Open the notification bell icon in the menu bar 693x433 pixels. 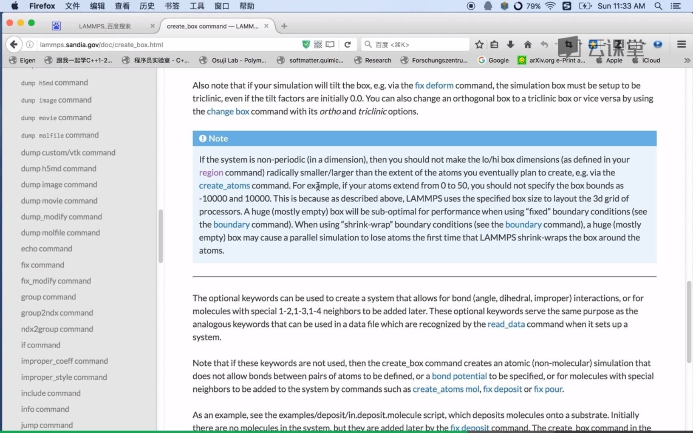(488, 6)
